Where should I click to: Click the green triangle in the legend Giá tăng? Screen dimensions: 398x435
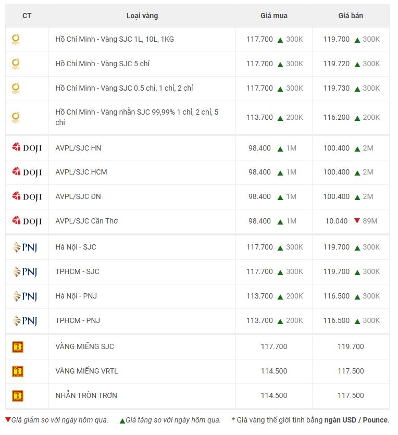click(x=122, y=421)
